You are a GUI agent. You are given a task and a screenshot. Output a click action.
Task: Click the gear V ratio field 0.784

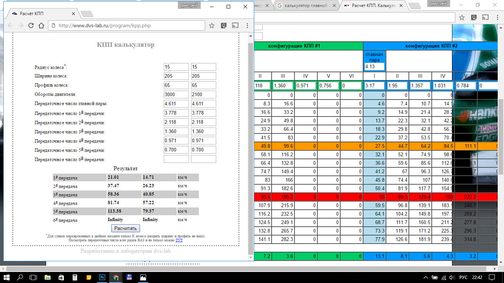point(466,85)
